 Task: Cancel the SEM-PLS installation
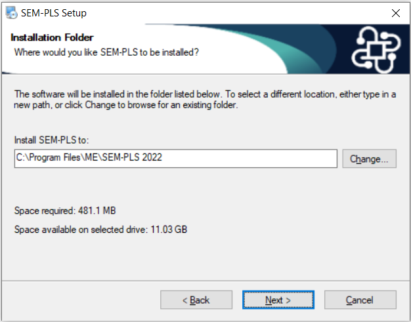pos(360,300)
